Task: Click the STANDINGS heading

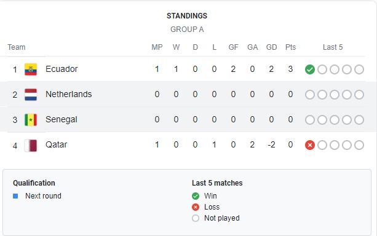Action: tap(187, 16)
